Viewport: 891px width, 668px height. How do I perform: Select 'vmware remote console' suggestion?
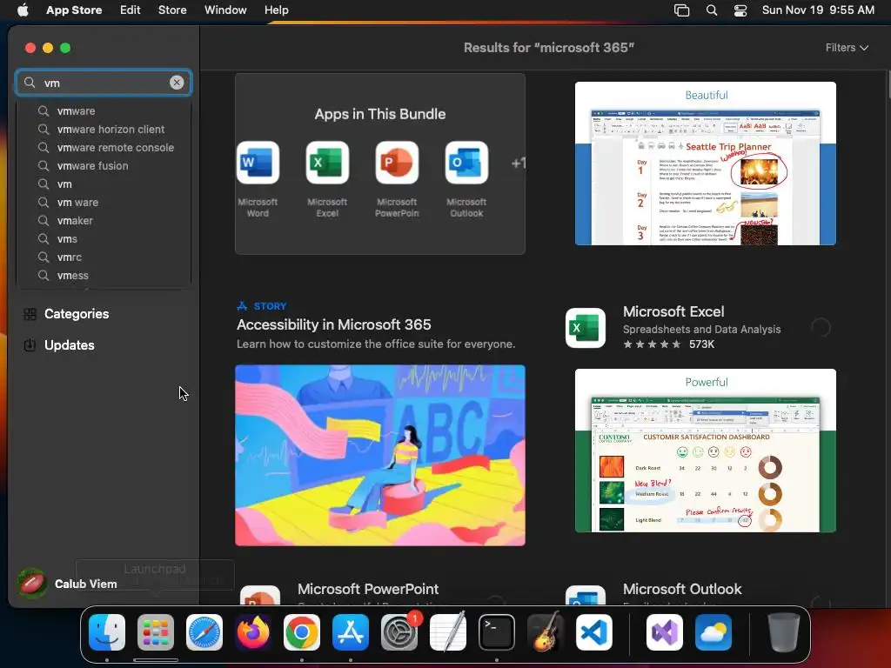coord(104,148)
